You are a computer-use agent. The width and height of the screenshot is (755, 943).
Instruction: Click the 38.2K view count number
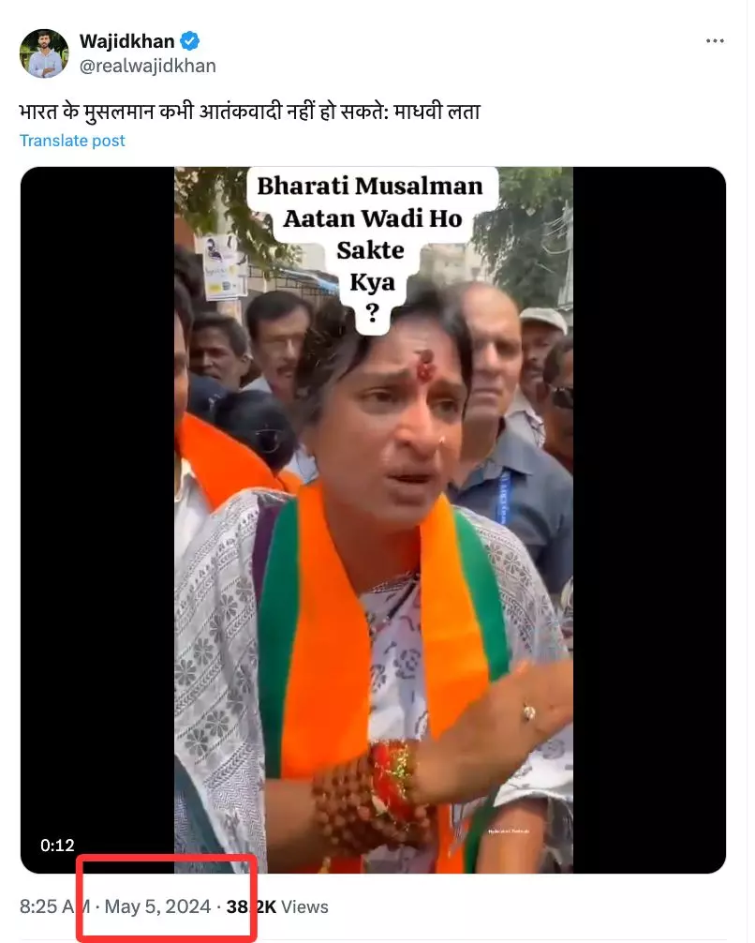251,906
